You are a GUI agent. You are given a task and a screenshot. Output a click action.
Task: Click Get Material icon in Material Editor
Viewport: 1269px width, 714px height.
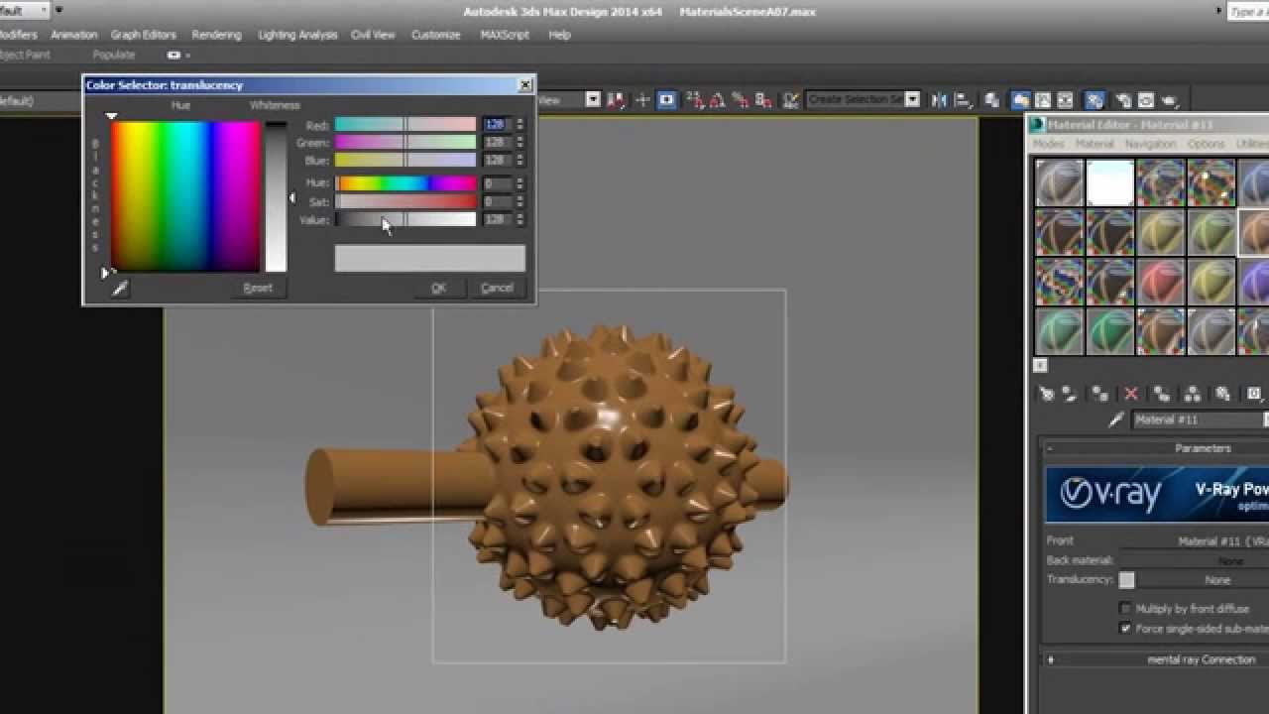(x=1046, y=394)
